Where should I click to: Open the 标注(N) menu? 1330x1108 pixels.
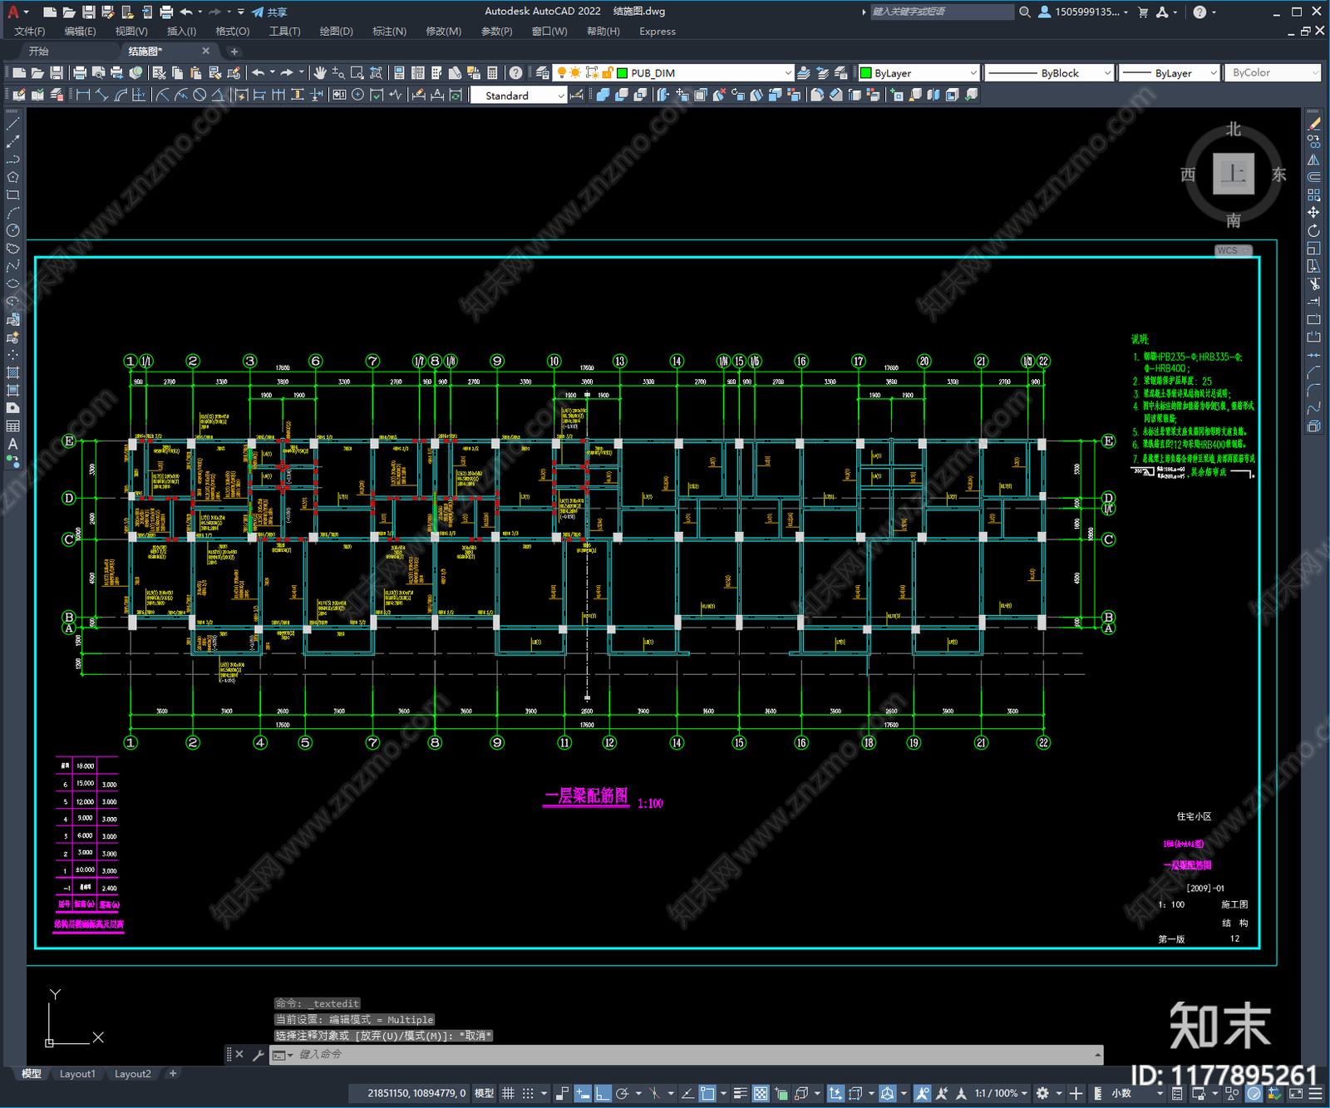[x=389, y=32]
